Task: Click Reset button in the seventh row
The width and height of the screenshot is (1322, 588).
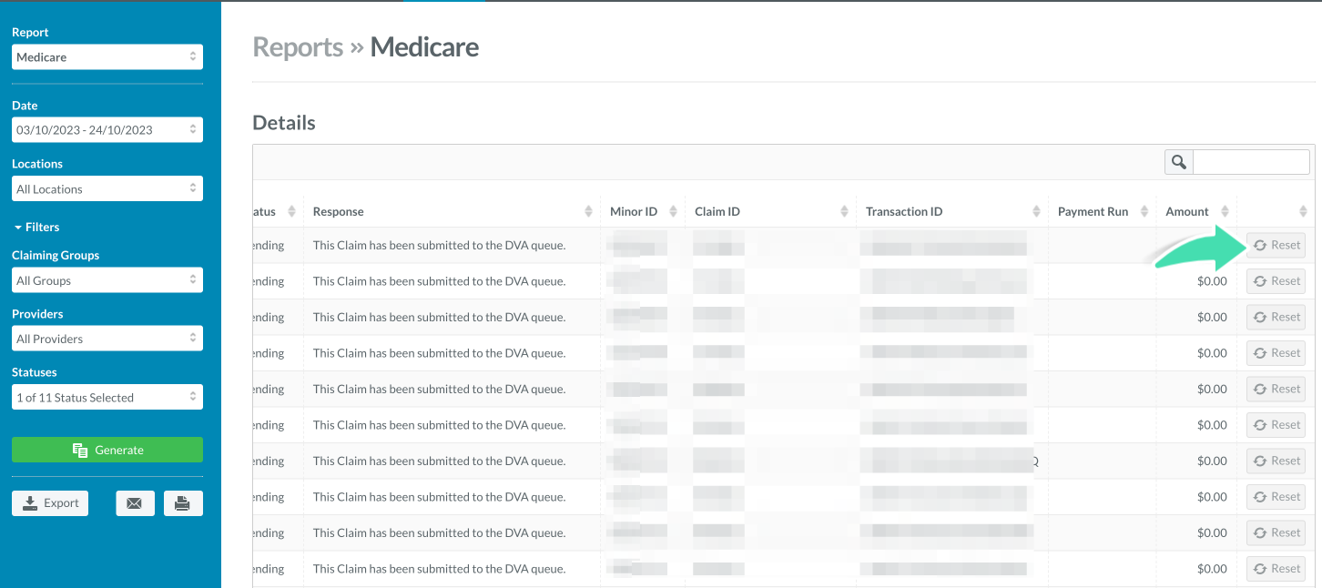Action: click(x=1276, y=461)
